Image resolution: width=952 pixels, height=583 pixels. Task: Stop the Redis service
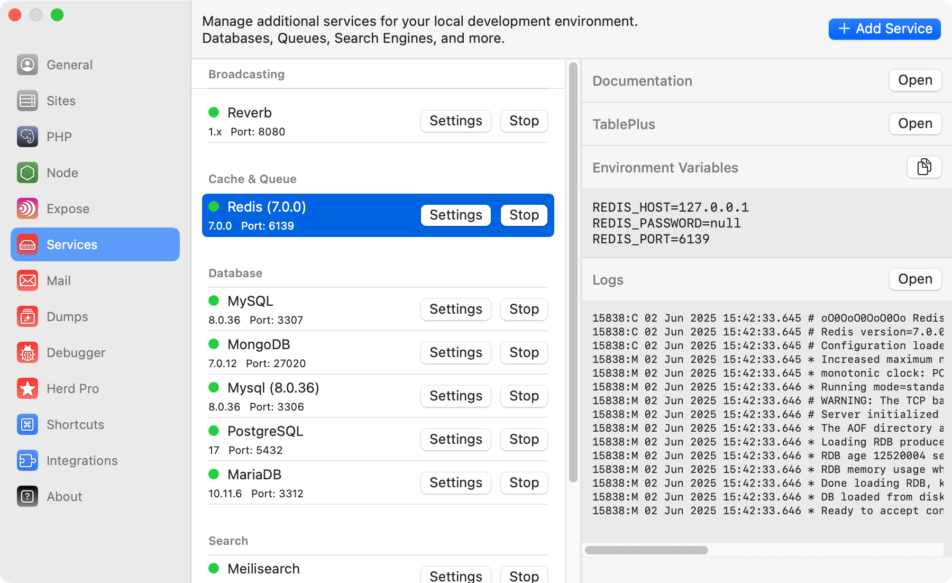[524, 215]
